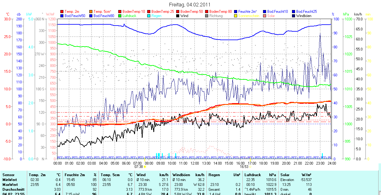Image resolution: width=381 pixels, height=195 pixels.
Task: Click the pink Solar legend swatch
Action: point(265,16)
